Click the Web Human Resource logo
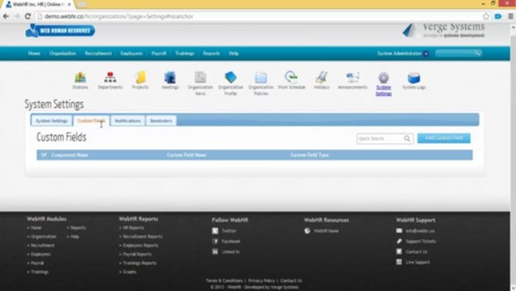The height and width of the screenshot is (291, 516). coord(61,31)
